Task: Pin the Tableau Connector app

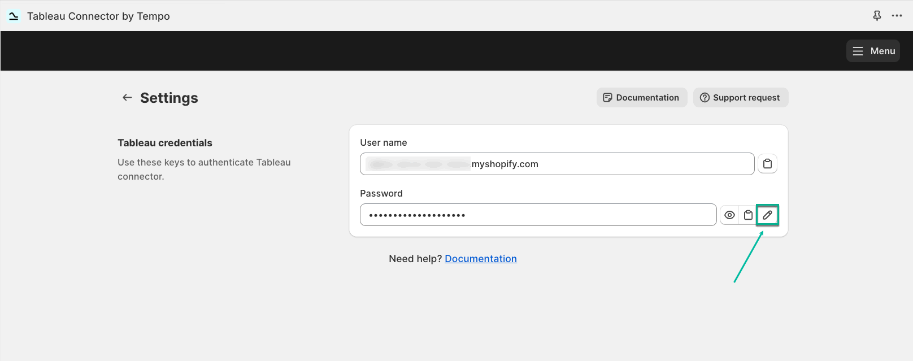Action: pos(877,16)
